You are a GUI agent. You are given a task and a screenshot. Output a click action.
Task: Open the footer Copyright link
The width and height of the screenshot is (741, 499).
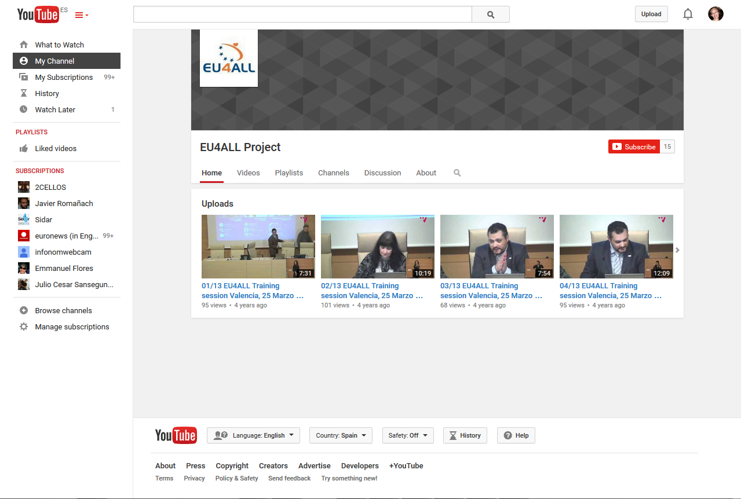coord(232,465)
